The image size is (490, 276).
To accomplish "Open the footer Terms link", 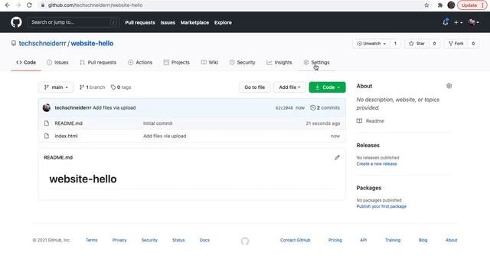I will [x=92, y=240].
